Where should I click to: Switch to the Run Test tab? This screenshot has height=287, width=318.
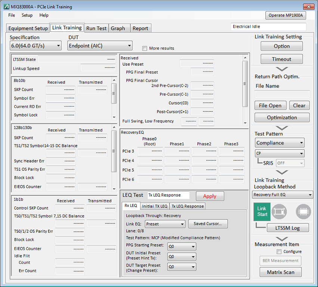pos(96,28)
